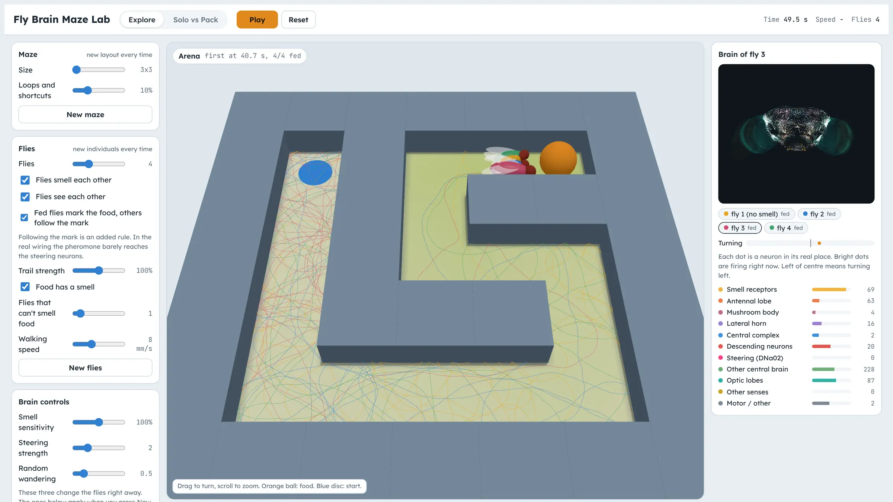
Task: Click the Lateral horn legend row
Action: coord(796,324)
